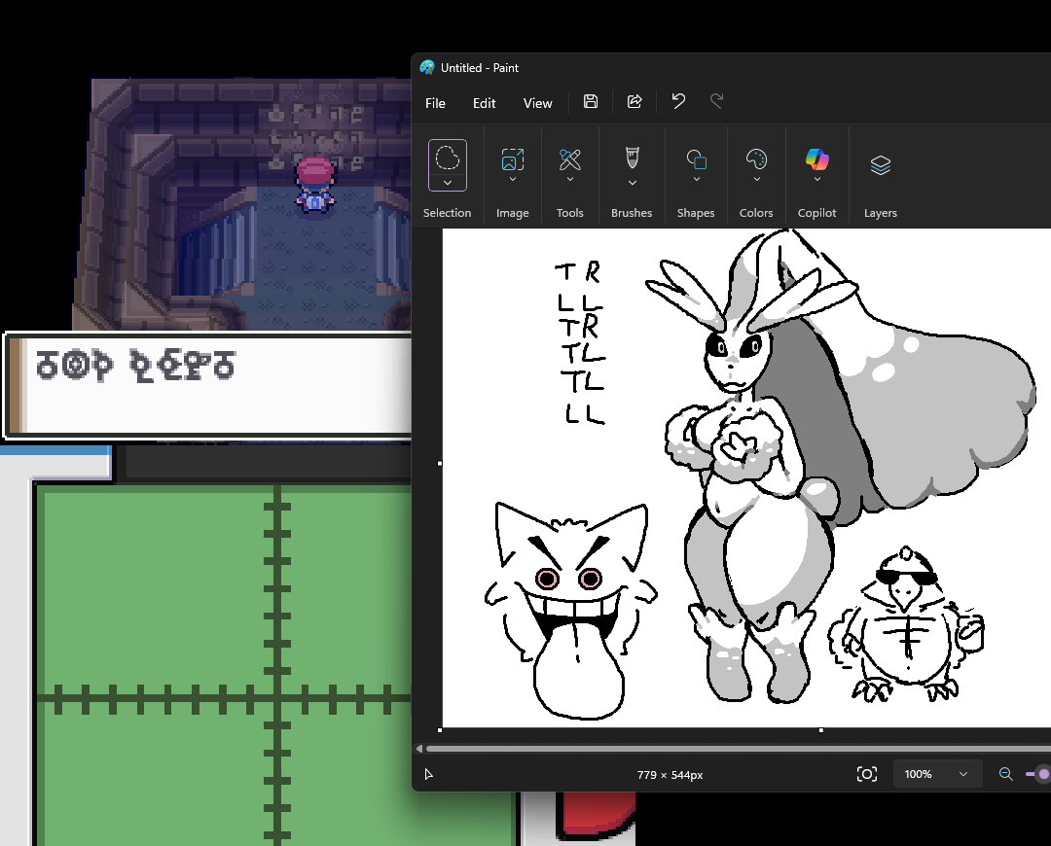Click the Layers label in the ribbon
This screenshot has width=1051, height=846.
880,213
